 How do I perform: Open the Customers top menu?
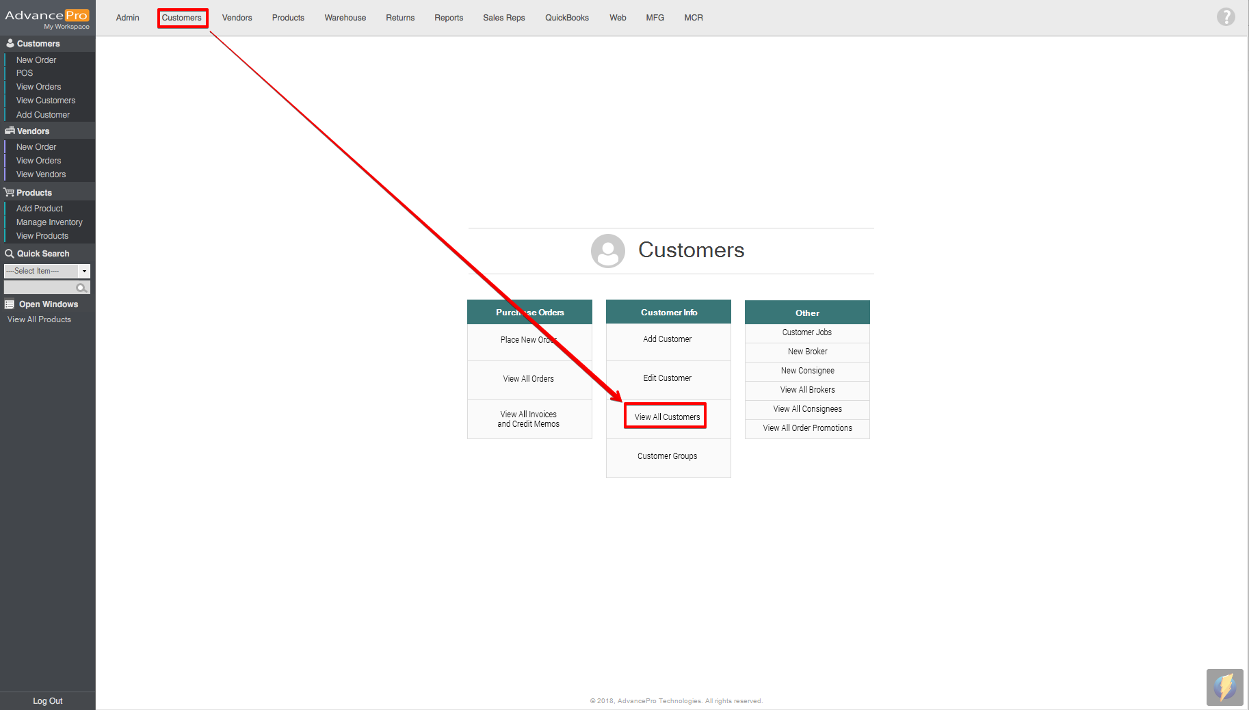coord(182,18)
